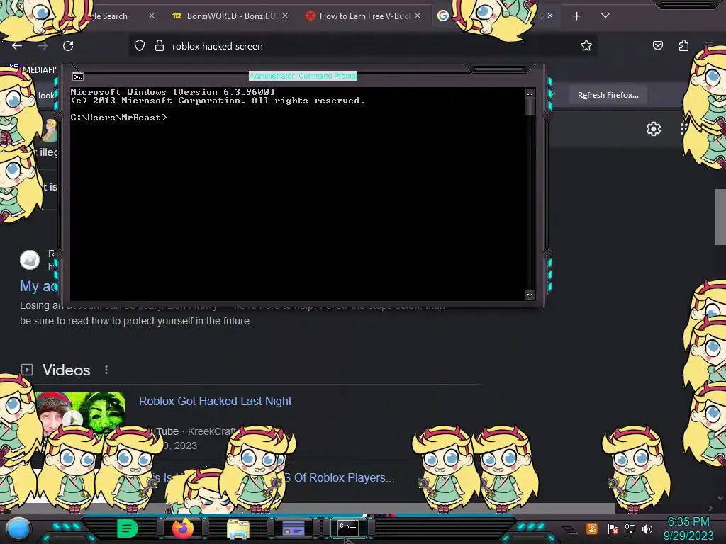
Task: Click the taskbar clock showing 6:35 PM
Action: (x=688, y=528)
